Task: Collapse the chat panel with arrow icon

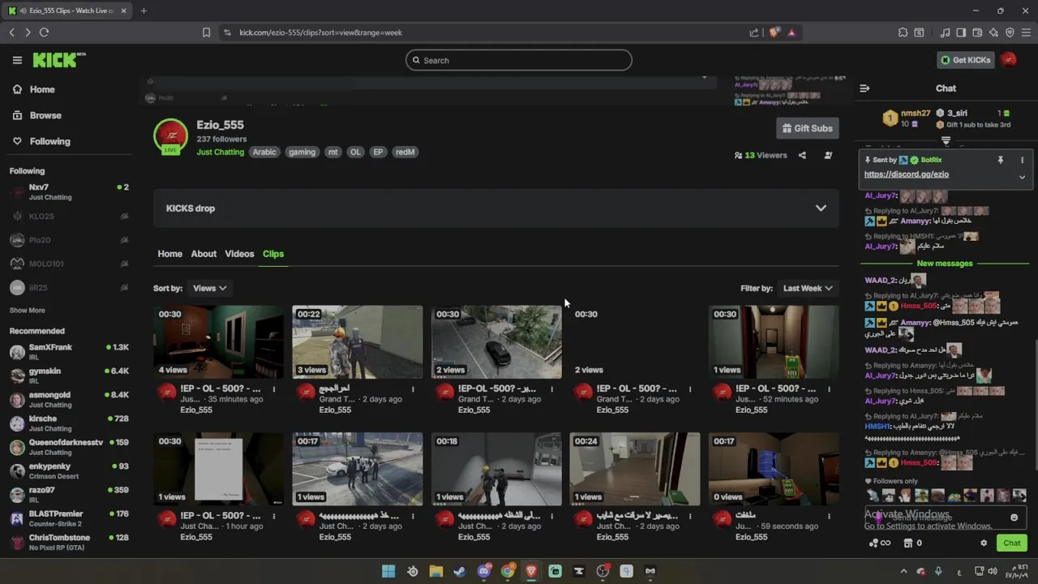Action: coord(864,88)
